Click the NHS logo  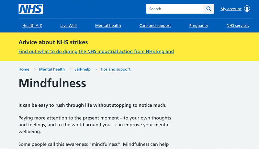point(31,9)
